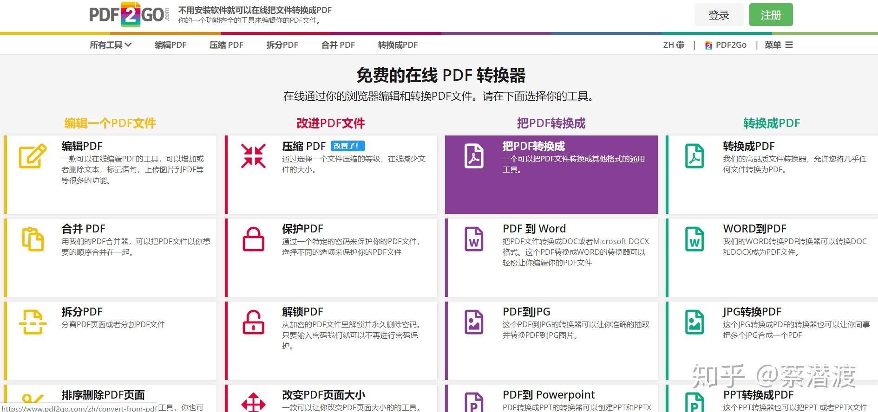Screen dimensions: 878x412
Task: Click the 解锁PDF open lock icon
Action: coord(253,322)
